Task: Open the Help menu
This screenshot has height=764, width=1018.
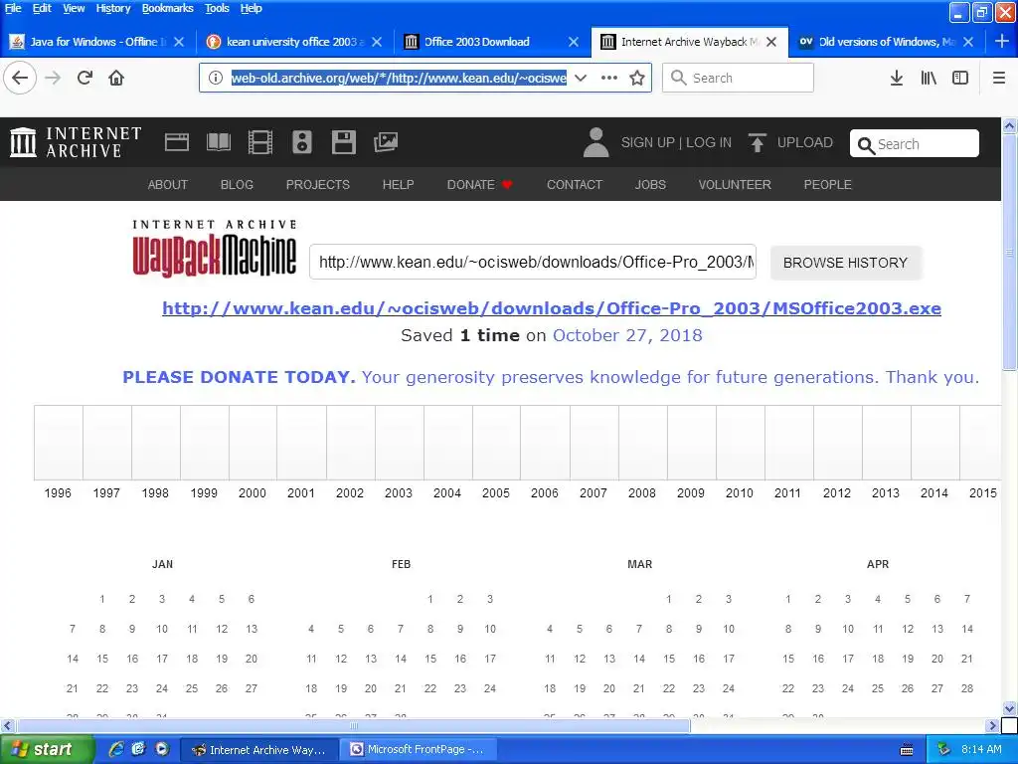Action: [252, 8]
